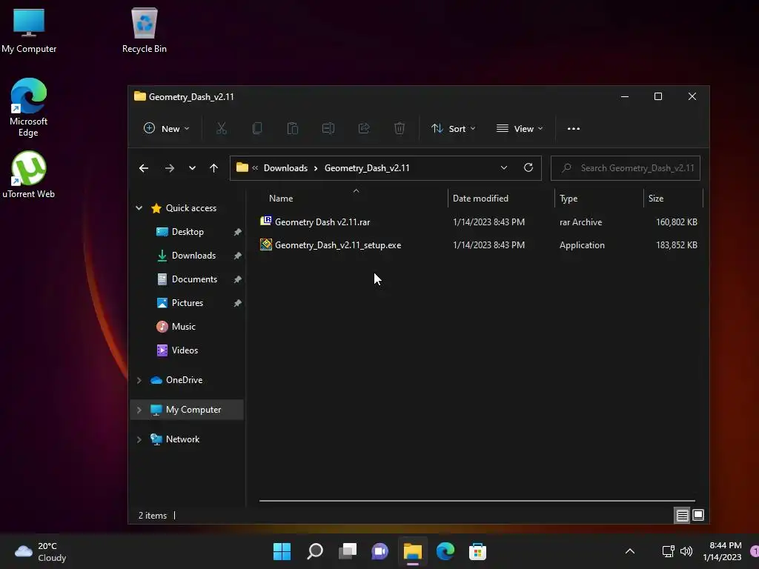This screenshot has width=759, height=569.
Task: Click the rar archive file icon
Action: [x=266, y=222]
